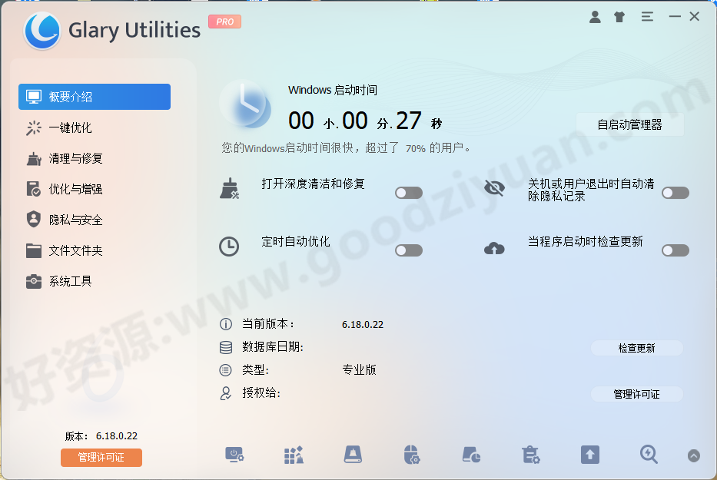Image resolution: width=717 pixels, height=480 pixels.
Task: Click the startup manager icon in bottom toolbar
Action: pos(234,455)
